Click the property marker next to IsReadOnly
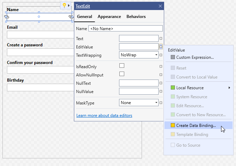Viewport: 236px width, 166px height. click(x=161, y=66)
